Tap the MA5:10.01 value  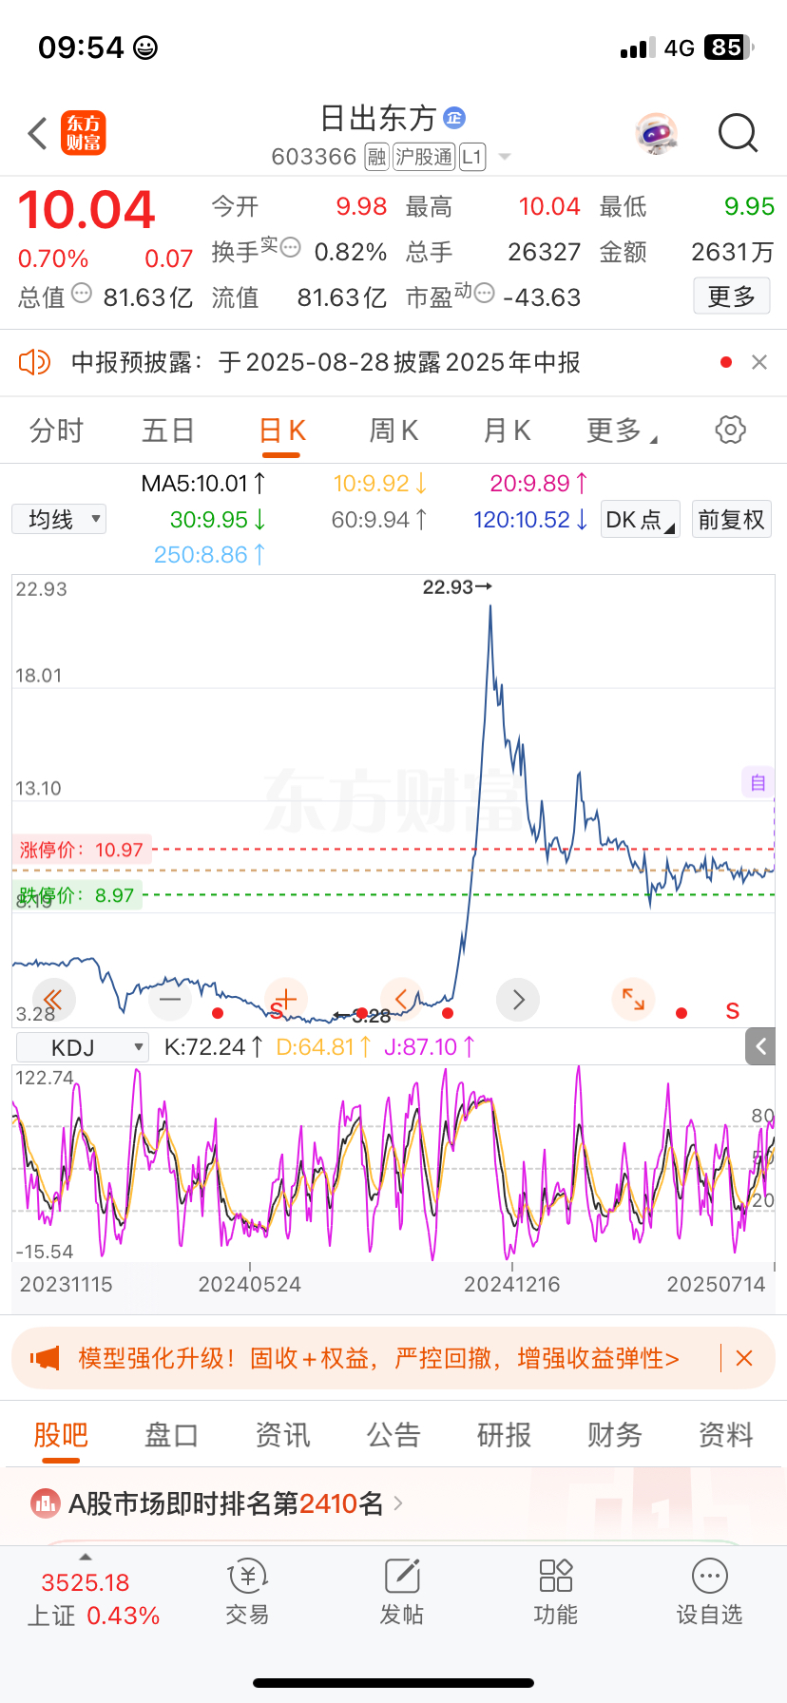point(203,484)
